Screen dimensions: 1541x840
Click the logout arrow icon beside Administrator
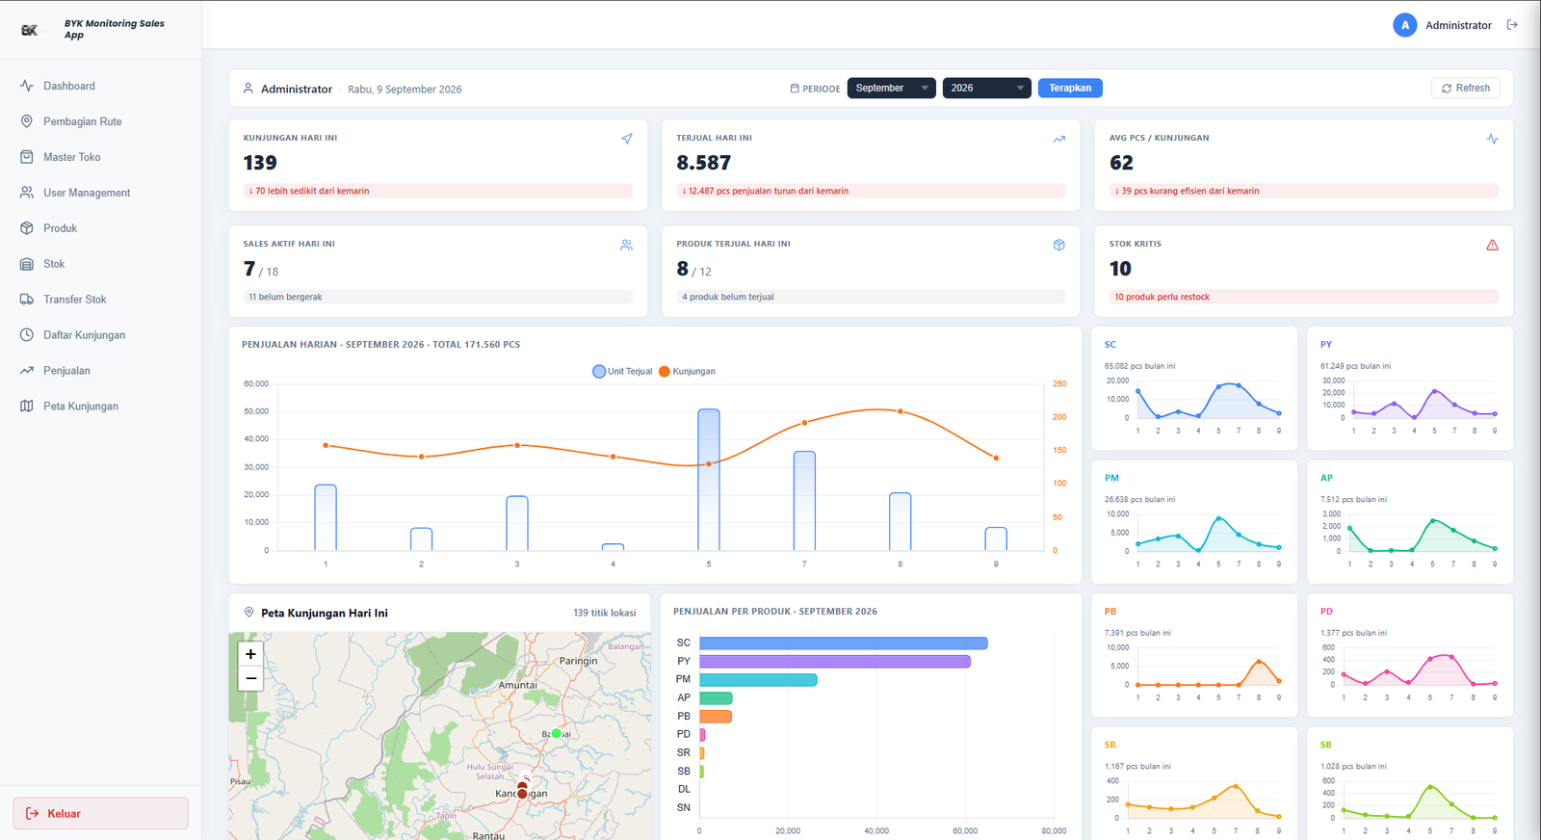coord(1512,25)
